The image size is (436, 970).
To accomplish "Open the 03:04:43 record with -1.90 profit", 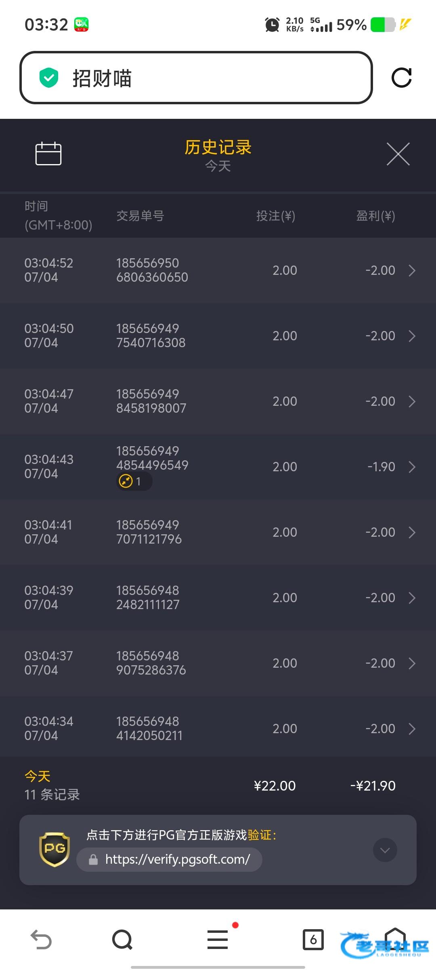I will pyautogui.click(x=412, y=467).
